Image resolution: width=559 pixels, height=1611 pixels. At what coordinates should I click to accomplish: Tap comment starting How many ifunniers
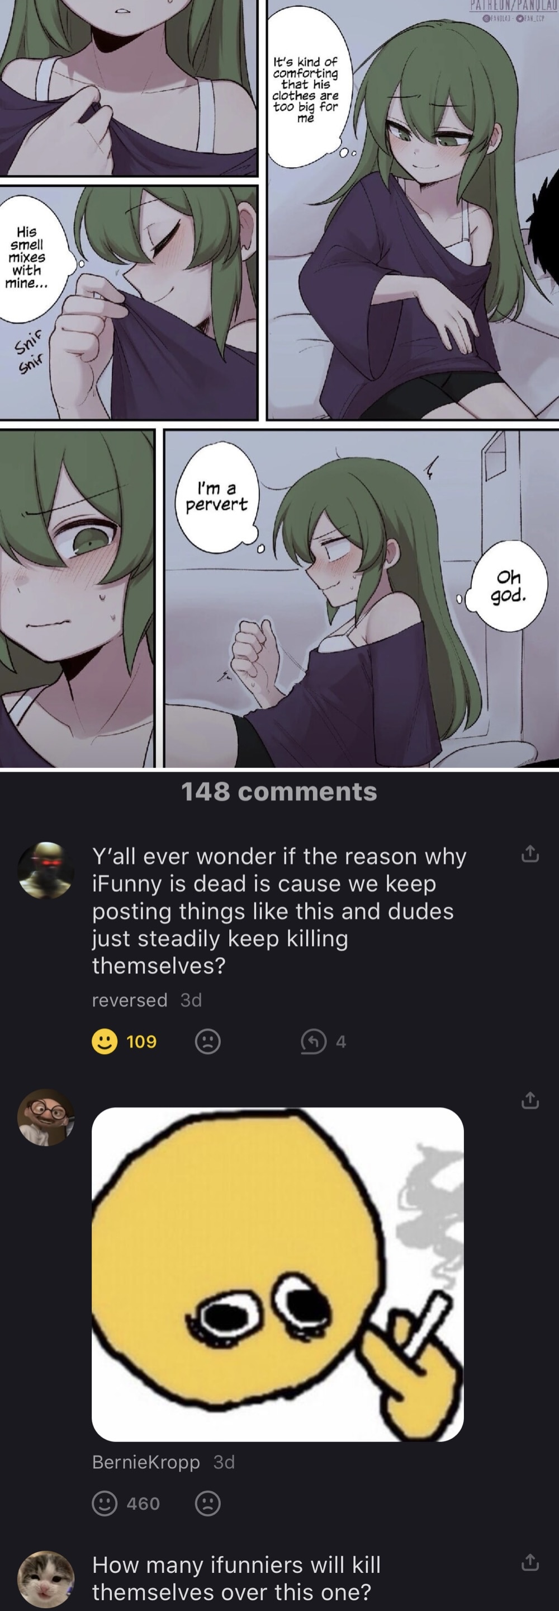pos(236,1579)
